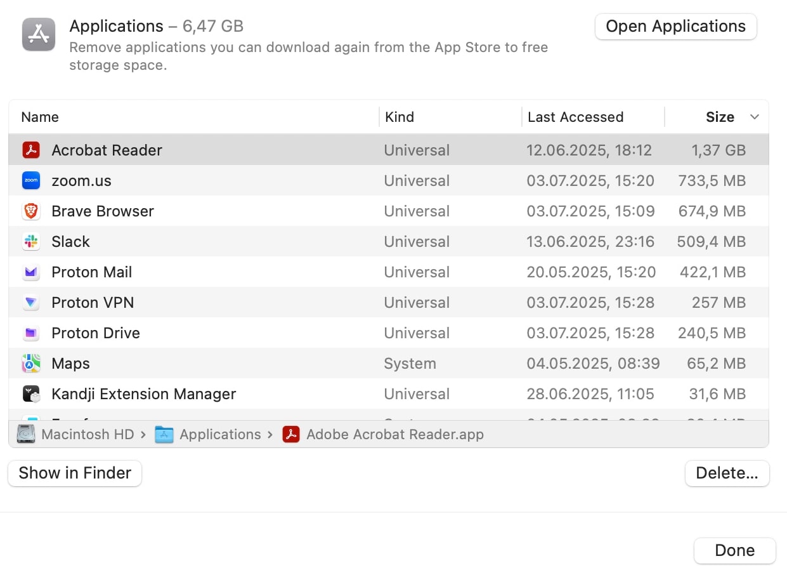Click the Slack app icon
787x575 pixels.
click(31, 242)
